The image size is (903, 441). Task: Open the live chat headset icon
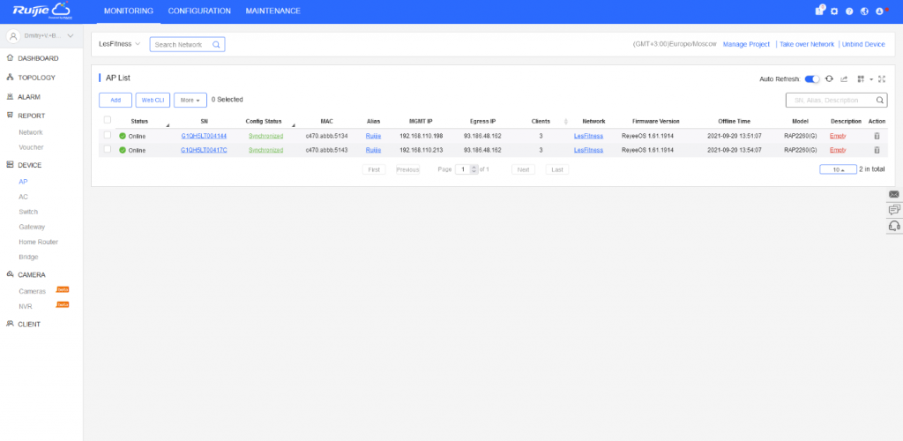(x=894, y=226)
